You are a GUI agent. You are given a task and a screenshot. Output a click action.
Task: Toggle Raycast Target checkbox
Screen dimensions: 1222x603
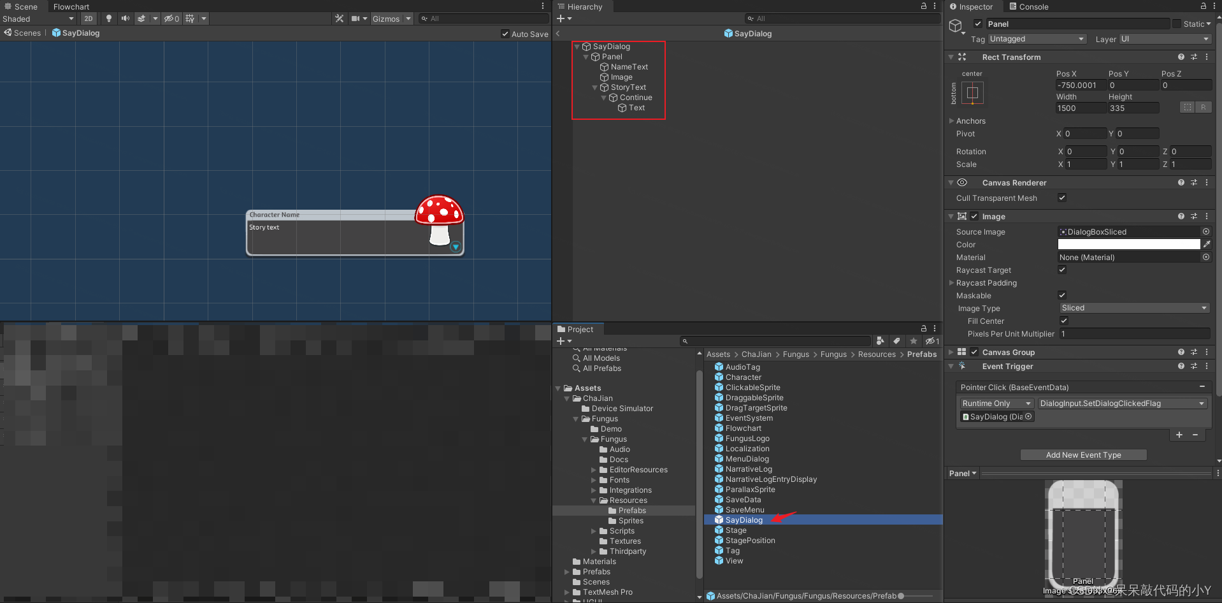1062,270
